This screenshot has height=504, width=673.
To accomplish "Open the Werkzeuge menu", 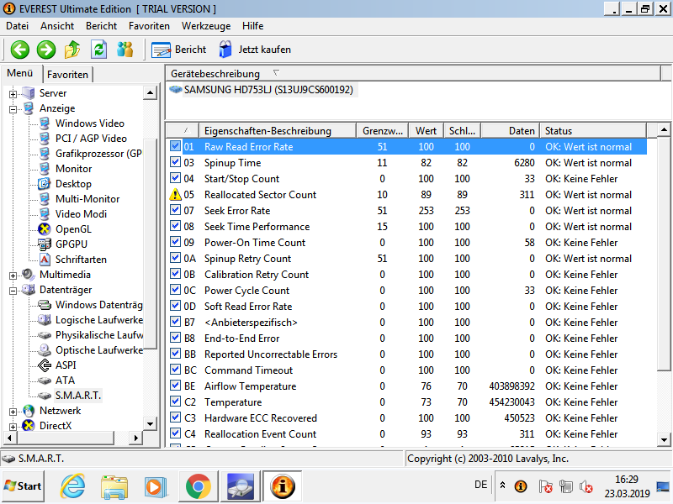I will click(x=206, y=26).
